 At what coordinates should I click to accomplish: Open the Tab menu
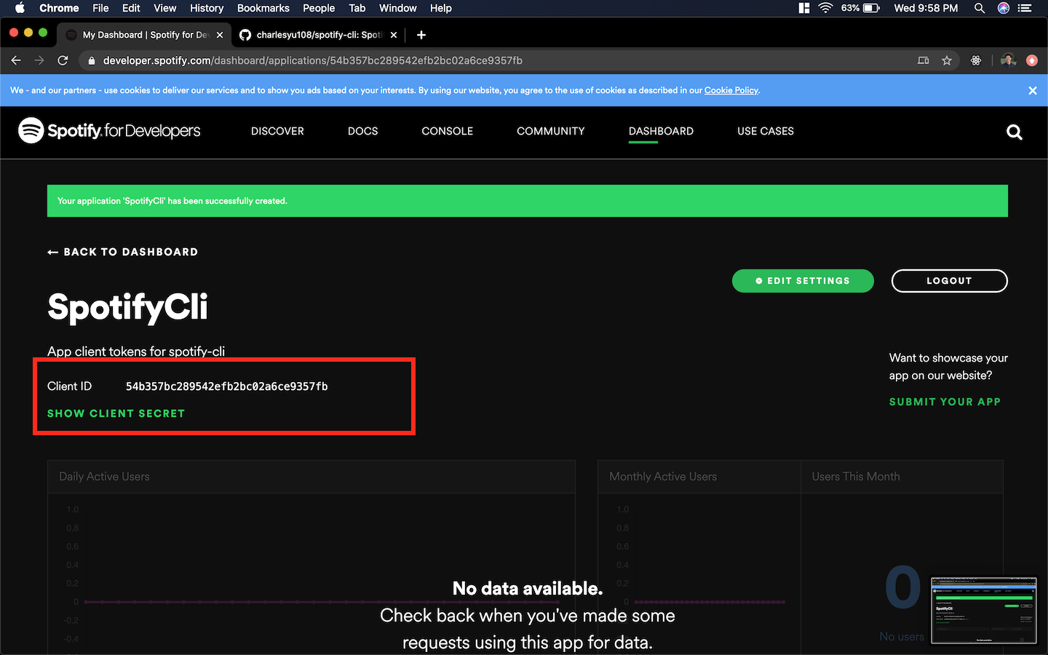point(357,8)
